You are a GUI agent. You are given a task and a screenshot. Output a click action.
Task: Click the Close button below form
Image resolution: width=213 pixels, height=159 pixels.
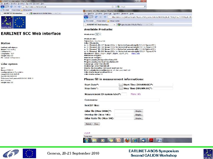click(x=96, y=124)
